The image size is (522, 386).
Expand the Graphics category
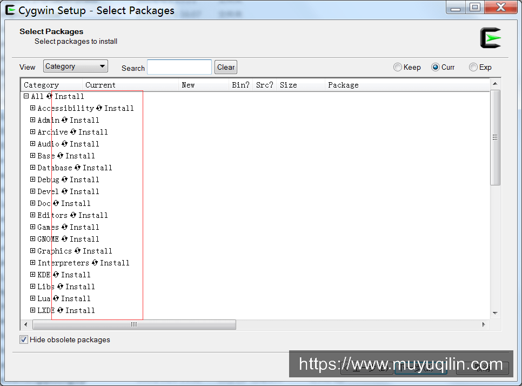pos(32,251)
